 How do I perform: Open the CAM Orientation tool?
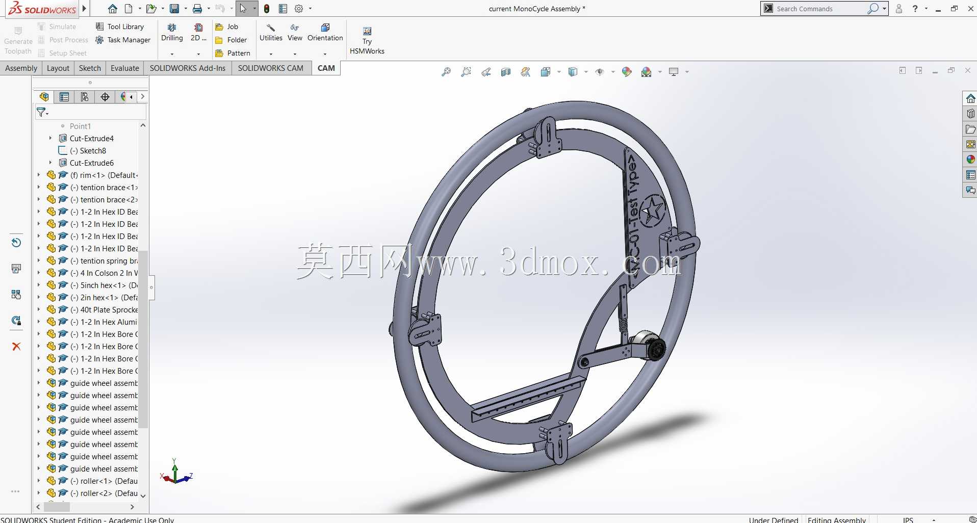click(x=325, y=32)
